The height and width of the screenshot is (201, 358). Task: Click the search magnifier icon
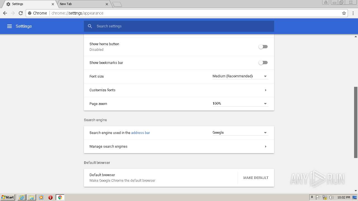click(x=90, y=26)
